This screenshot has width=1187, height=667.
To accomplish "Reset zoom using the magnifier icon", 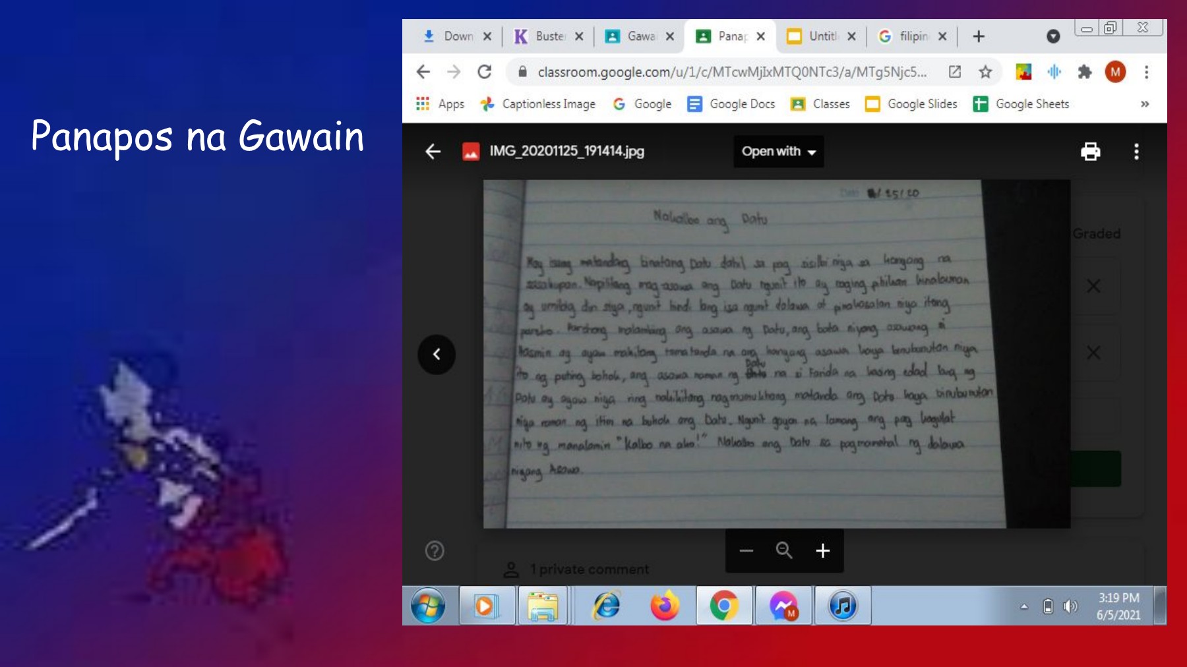I will point(784,550).
